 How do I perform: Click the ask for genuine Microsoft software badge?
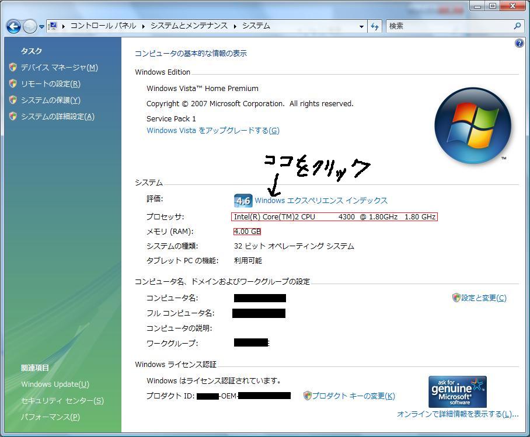click(457, 391)
